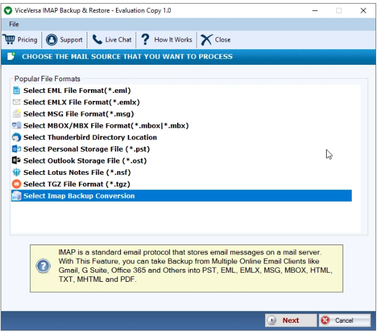Click the Outlook PST file icon
The width and height of the screenshot is (378, 335).
coord(16,149)
